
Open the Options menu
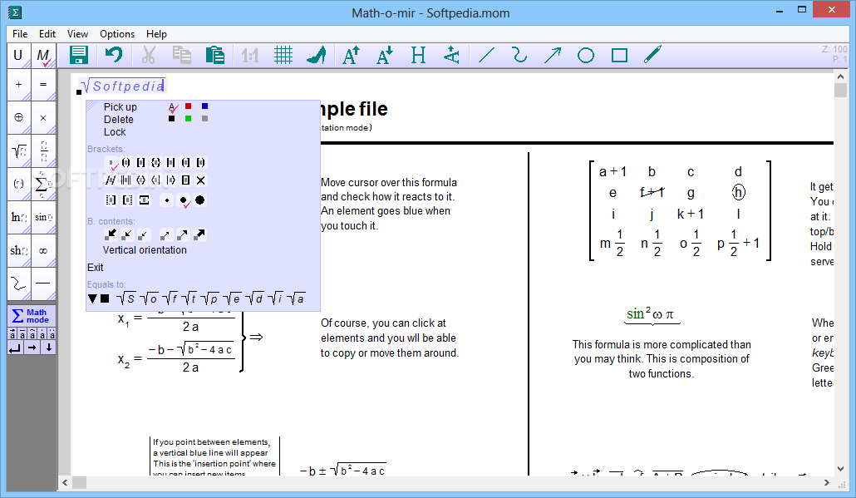click(x=117, y=34)
